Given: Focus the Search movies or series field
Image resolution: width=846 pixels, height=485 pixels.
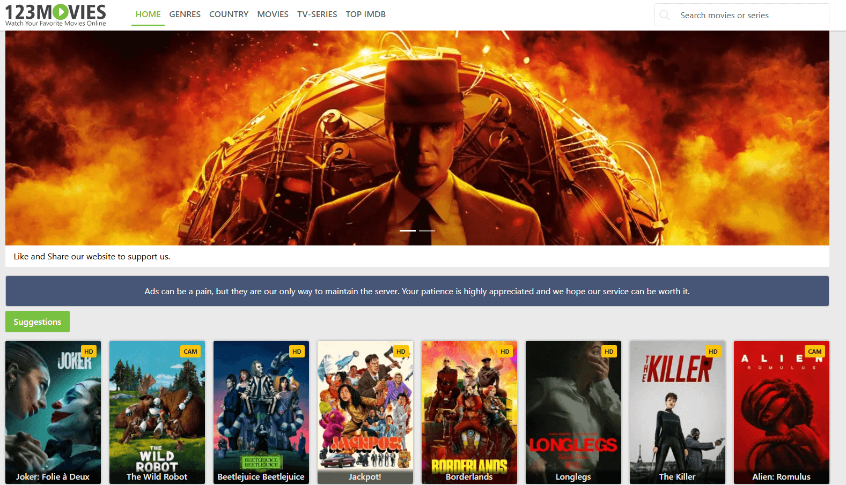Looking at the screenshot, I should (750, 15).
